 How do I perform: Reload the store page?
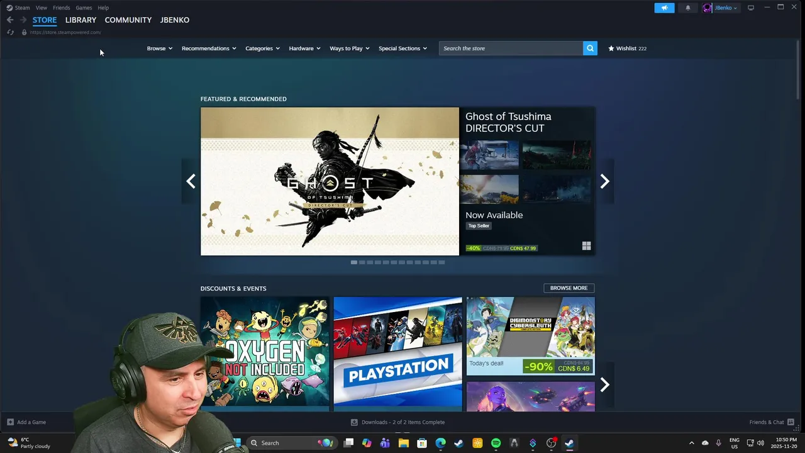[10, 32]
